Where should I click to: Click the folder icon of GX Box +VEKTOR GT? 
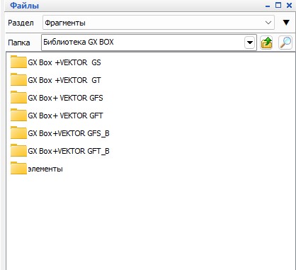point(18,79)
